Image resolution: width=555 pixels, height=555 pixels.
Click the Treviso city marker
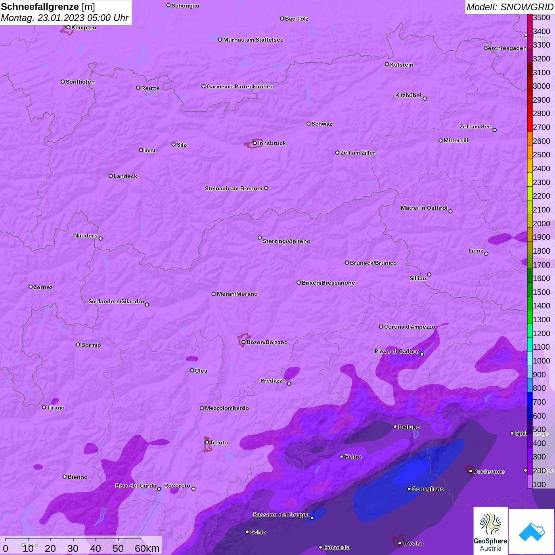tap(400, 543)
